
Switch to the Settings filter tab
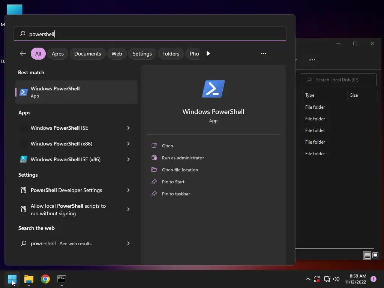point(142,54)
